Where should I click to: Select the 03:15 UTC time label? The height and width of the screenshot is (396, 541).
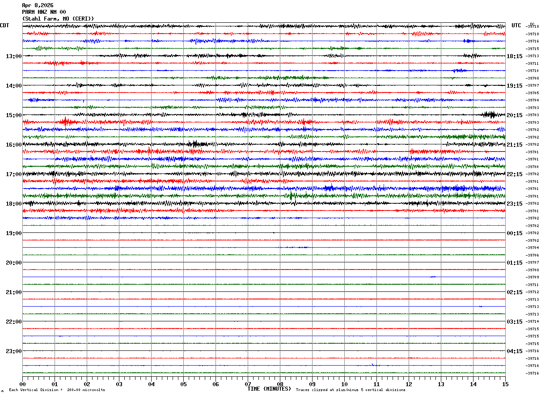click(x=515, y=322)
